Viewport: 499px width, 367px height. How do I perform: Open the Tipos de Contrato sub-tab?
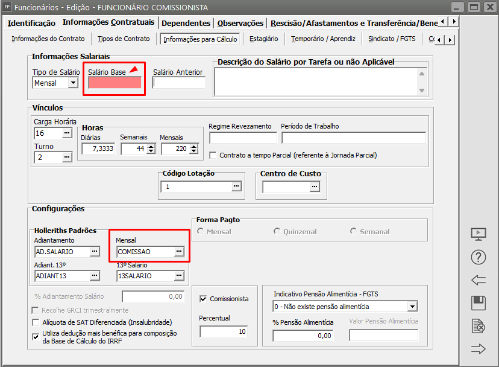tap(124, 39)
